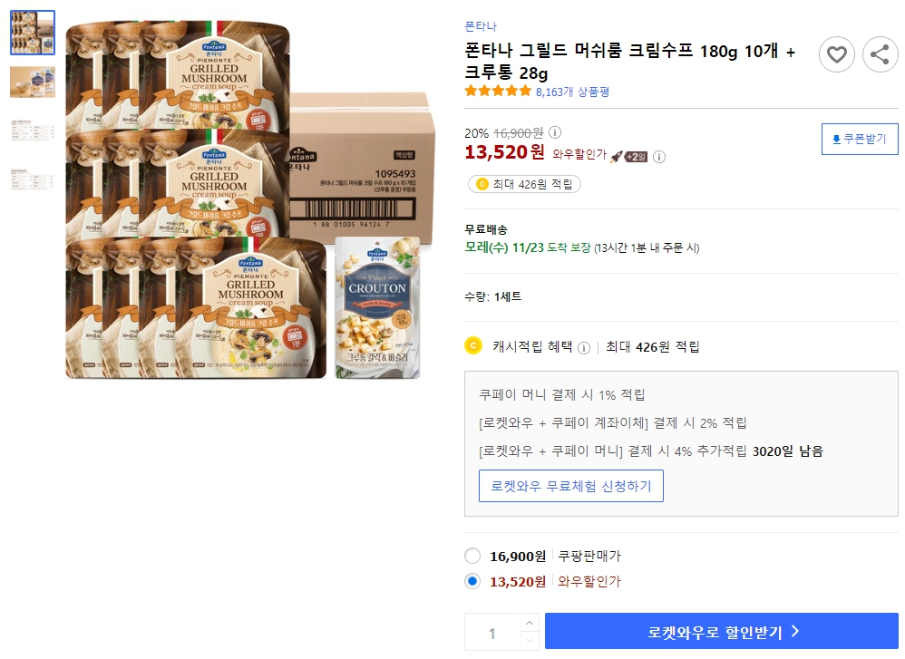The height and width of the screenshot is (659, 905).
Task: Select the second product thumbnail
Action: pos(33,82)
